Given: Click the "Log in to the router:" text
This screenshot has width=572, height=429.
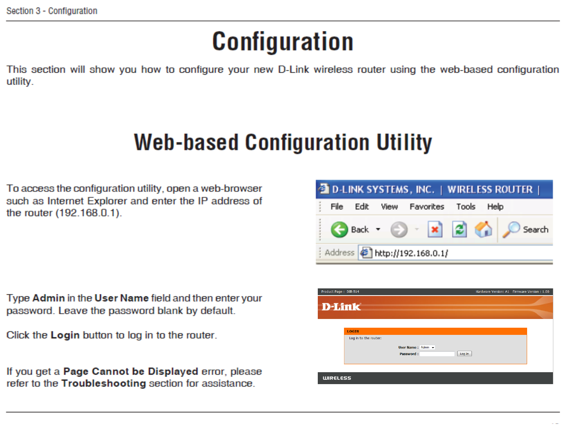Looking at the screenshot, I should 365,338.
